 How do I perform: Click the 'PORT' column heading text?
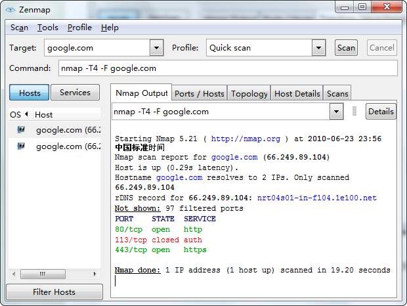pos(124,219)
